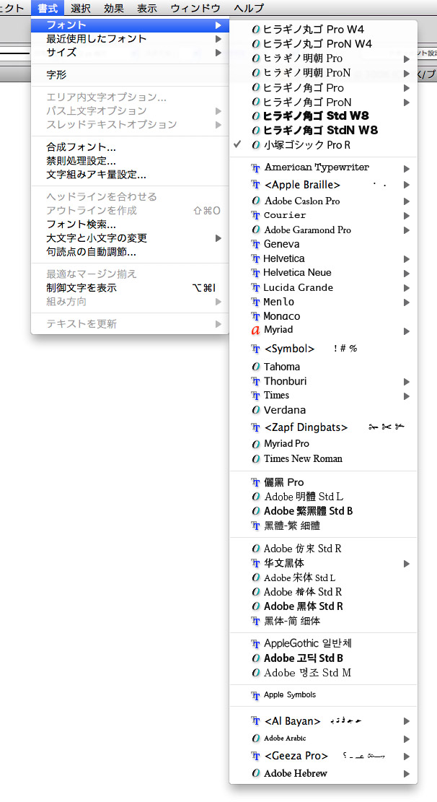Click OpenType icon beside ヒラギノ角ゴ StdN W8
The width and height of the screenshot is (437, 802).
(x=256, y=131)
